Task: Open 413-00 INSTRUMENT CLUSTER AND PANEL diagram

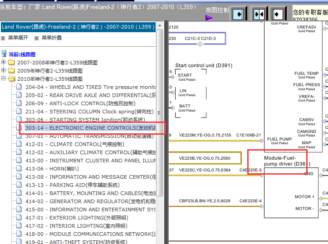Action: click(x=91, y=161)
